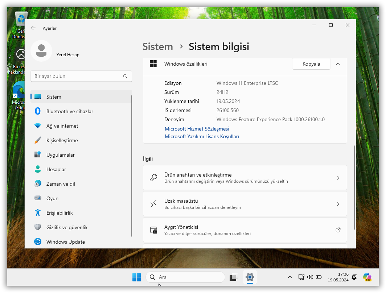Click the taskbar Ara search box
The width and height of the screenshot is (386, 293).
pos(185,277)
